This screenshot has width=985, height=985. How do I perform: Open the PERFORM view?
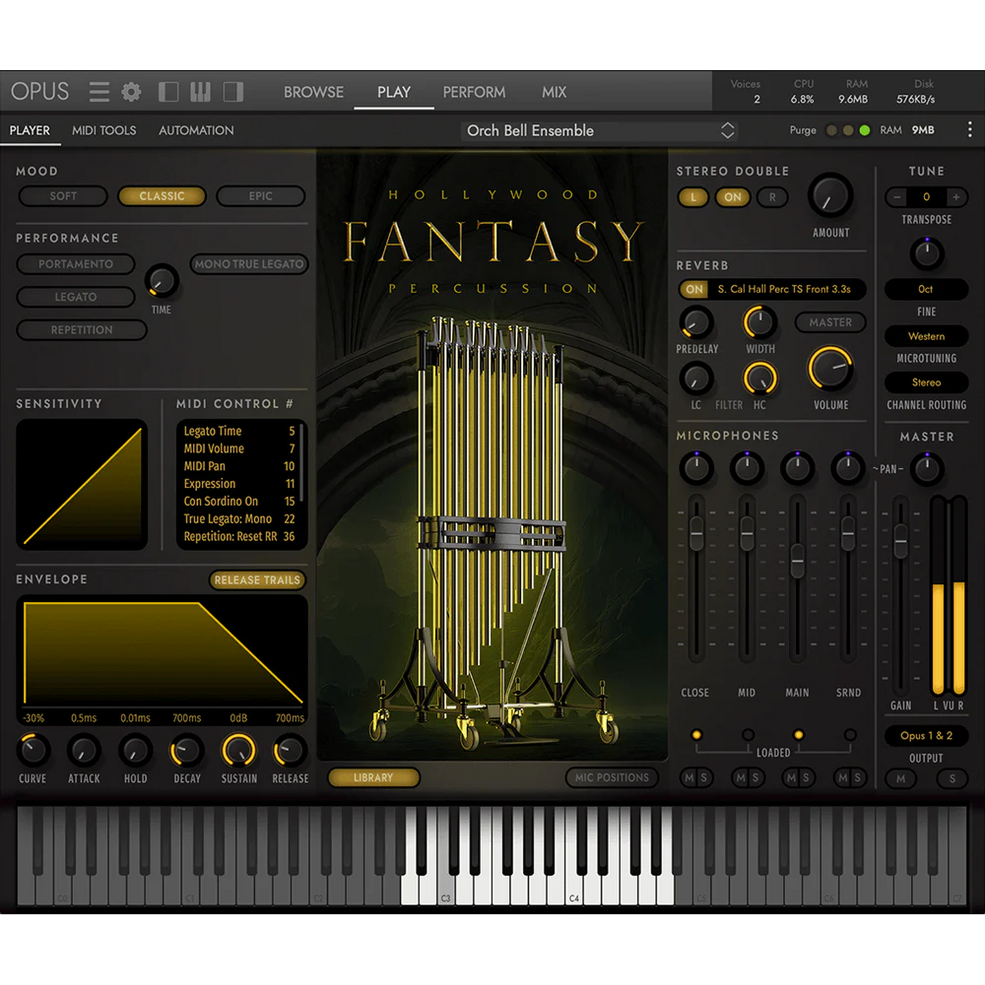tap(474, 91)
